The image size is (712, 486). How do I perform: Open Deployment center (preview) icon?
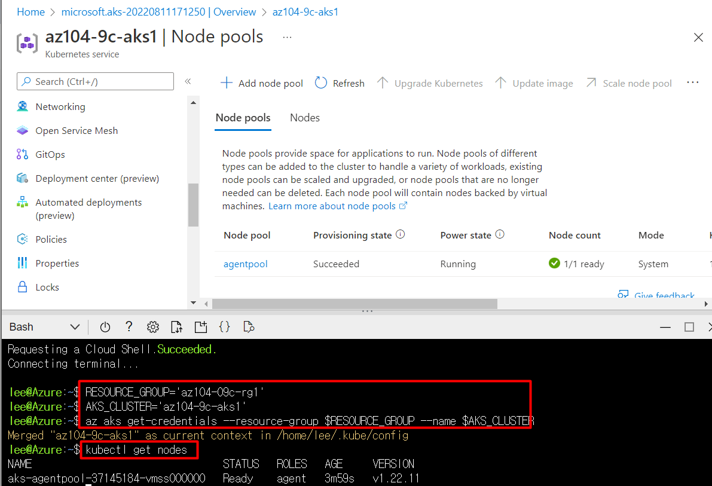[22, 178]
